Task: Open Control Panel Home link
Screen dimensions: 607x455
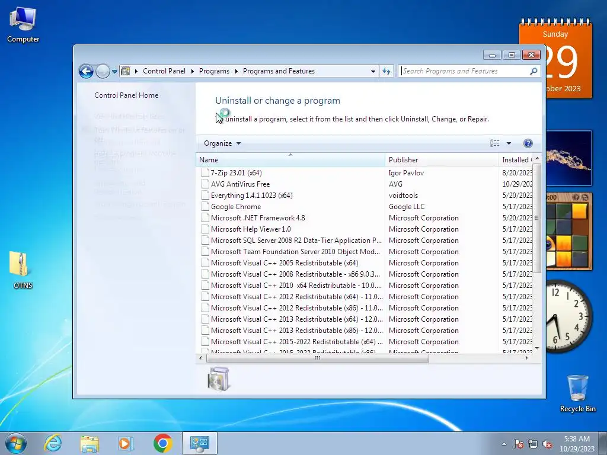Action: [x=126, y=95]
